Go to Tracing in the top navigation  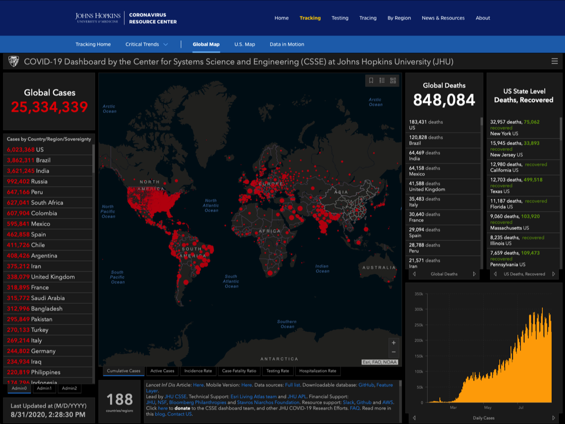[x=368, y=18]
